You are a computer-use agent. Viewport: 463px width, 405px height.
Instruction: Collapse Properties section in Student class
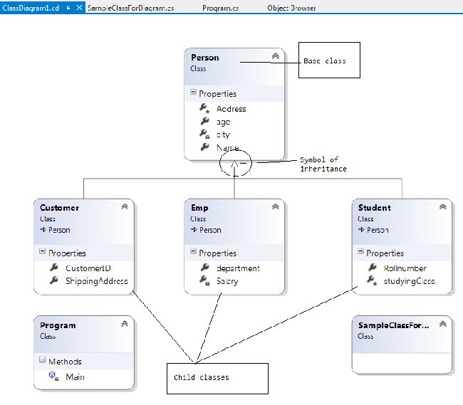click(360, 252)
